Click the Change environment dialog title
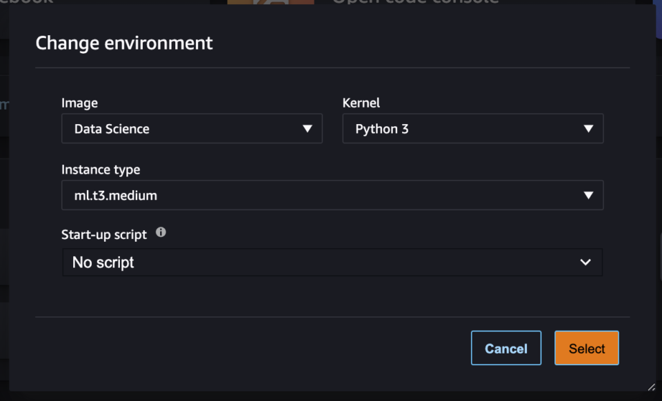This screenshot has width=662, height=401. tap(124, 43)
